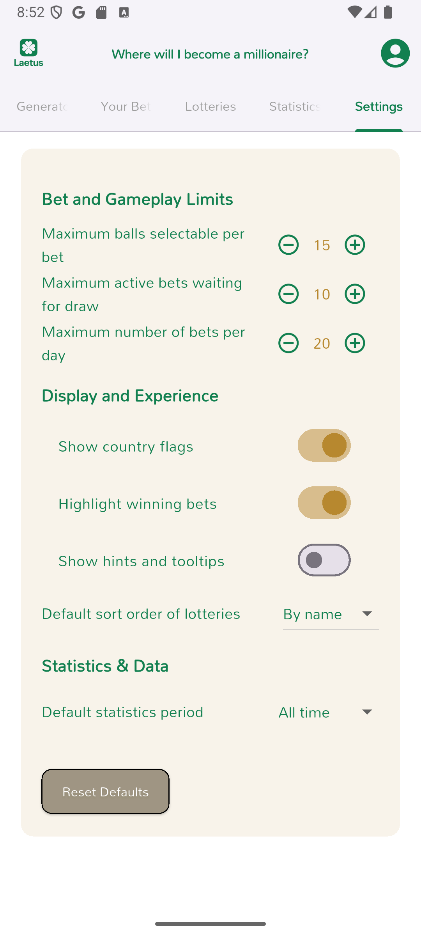This screenshot has height=936, width=421.
Task: Tap the Laetus clover logo
Action: (29, 53)
